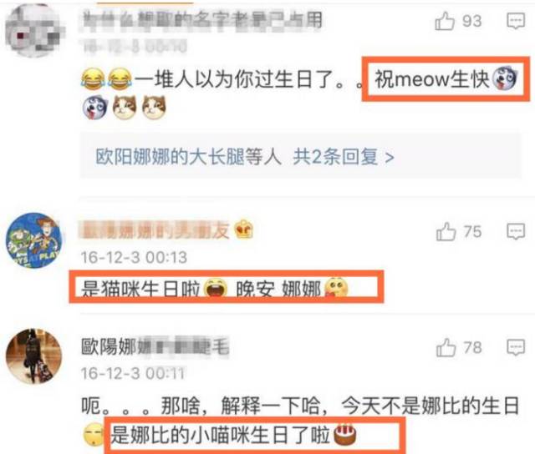Reply to the 75-likes comment
Viewport: 535px width, 454px height.
pyautogui.click(x=516, y=232)
